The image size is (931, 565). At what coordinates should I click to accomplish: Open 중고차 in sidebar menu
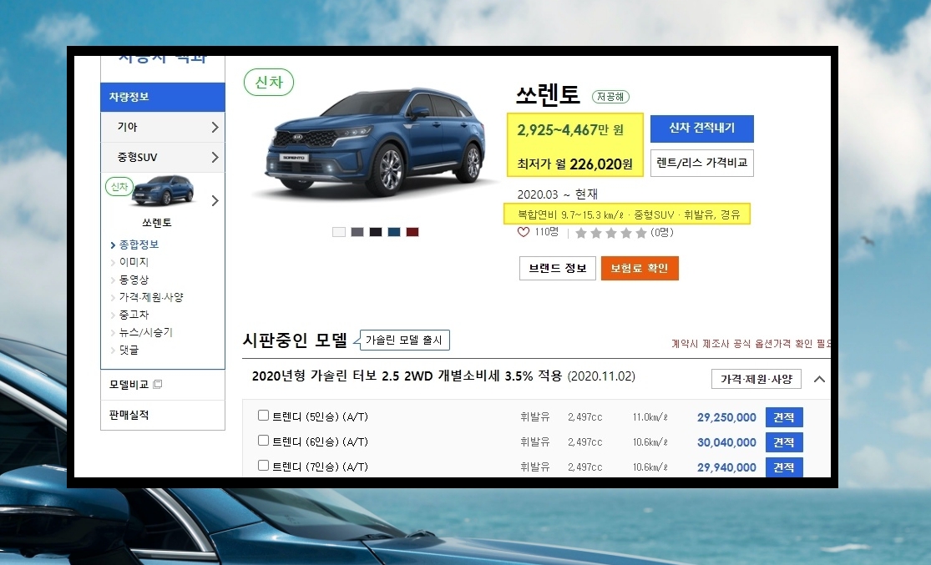pos(134,315)
